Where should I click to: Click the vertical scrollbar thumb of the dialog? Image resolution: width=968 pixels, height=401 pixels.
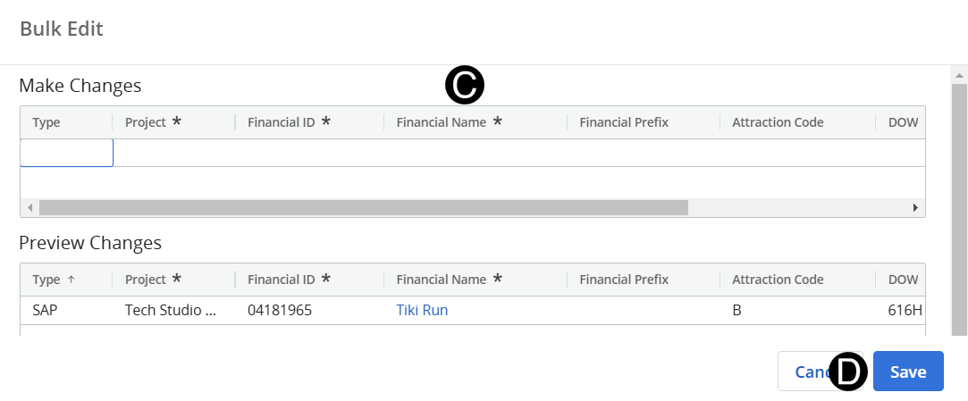(x=958, y=205)
